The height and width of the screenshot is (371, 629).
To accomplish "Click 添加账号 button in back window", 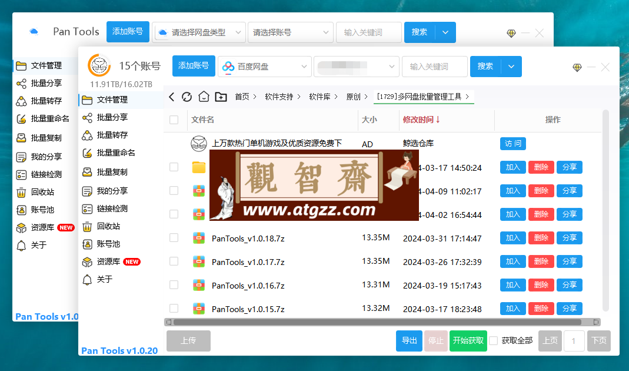I will point(128,32).
